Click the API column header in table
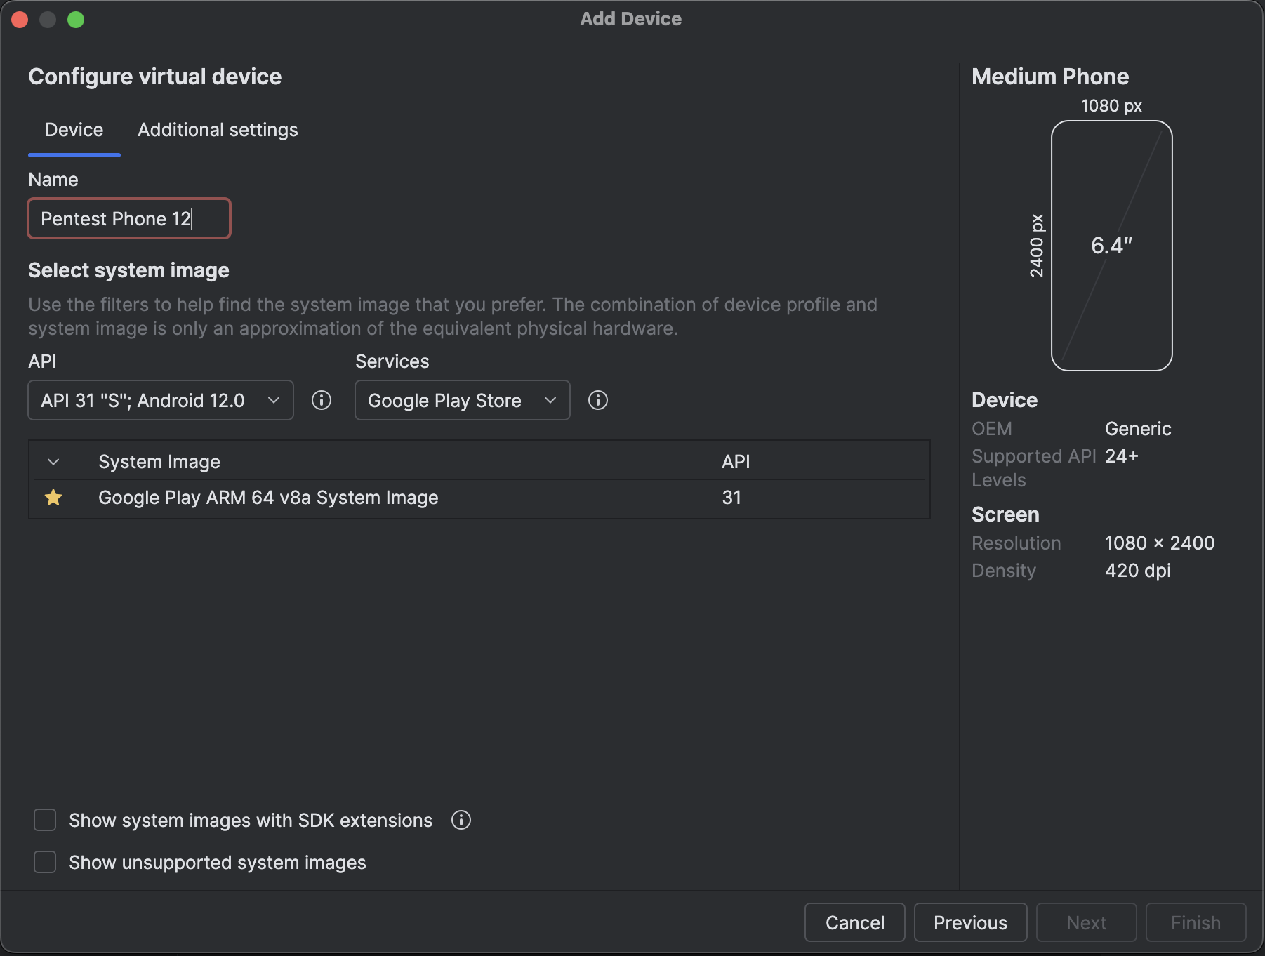 pyautogui.click(x=736, y=462)
